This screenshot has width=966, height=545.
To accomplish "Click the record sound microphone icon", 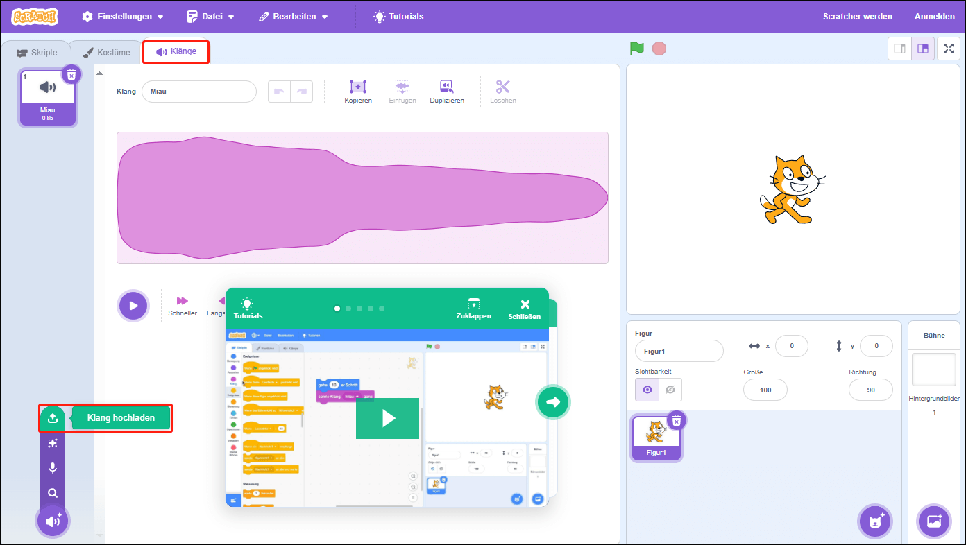I will pyautogui.click(x=52, y=468).
